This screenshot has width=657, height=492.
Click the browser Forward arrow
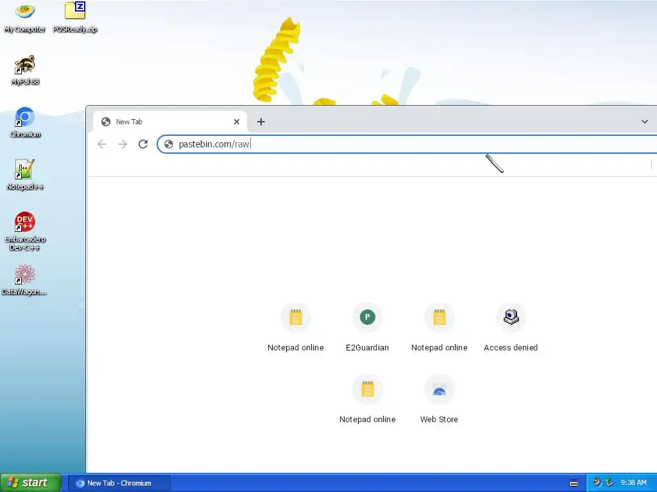tap(123, 144)
